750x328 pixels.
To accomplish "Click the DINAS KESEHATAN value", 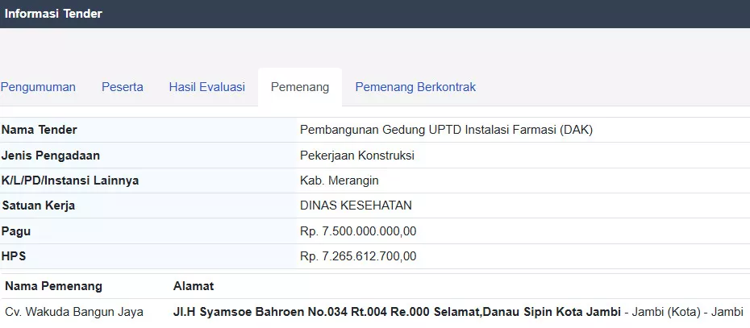I will click(x=356, y=206).
